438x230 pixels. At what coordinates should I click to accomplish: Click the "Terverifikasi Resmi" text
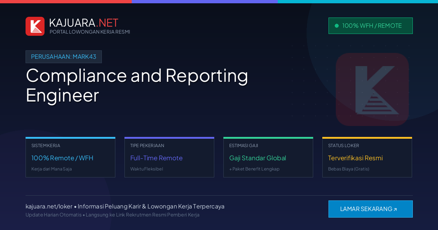[356, 158]
